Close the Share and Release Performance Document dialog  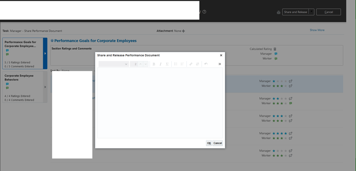click(221, 55)
